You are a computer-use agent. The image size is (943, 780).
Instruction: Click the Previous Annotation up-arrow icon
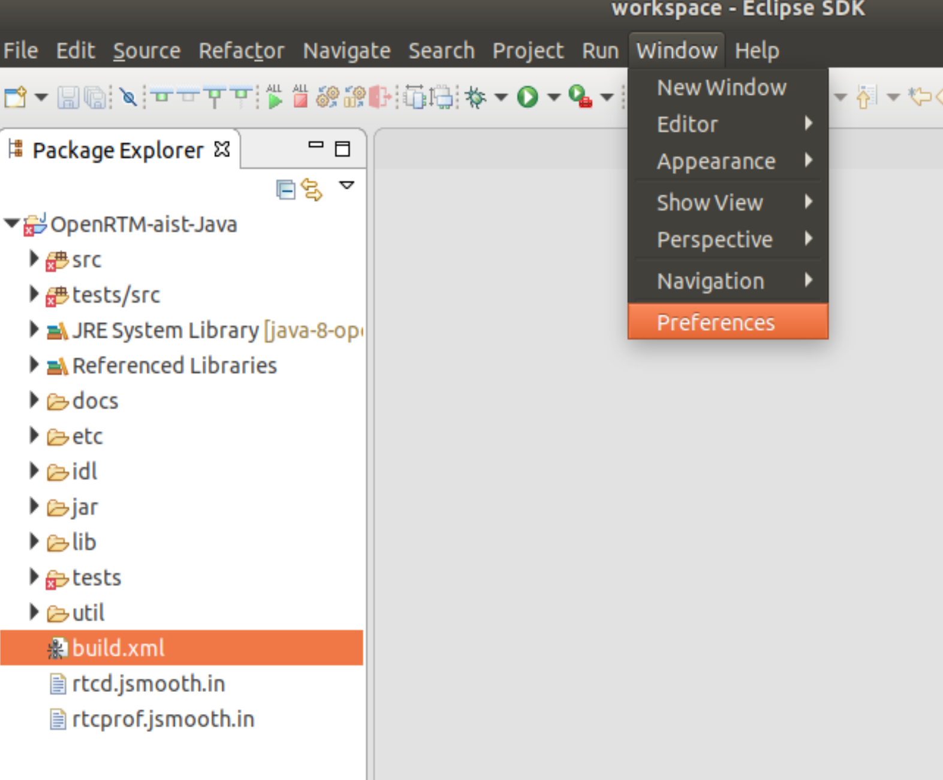[866, 97]
